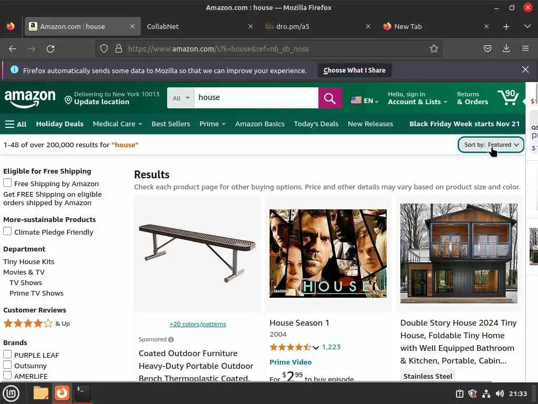538x404 pixels.
Task: Click the shield tracking protection icon
Action: [104, 49]
